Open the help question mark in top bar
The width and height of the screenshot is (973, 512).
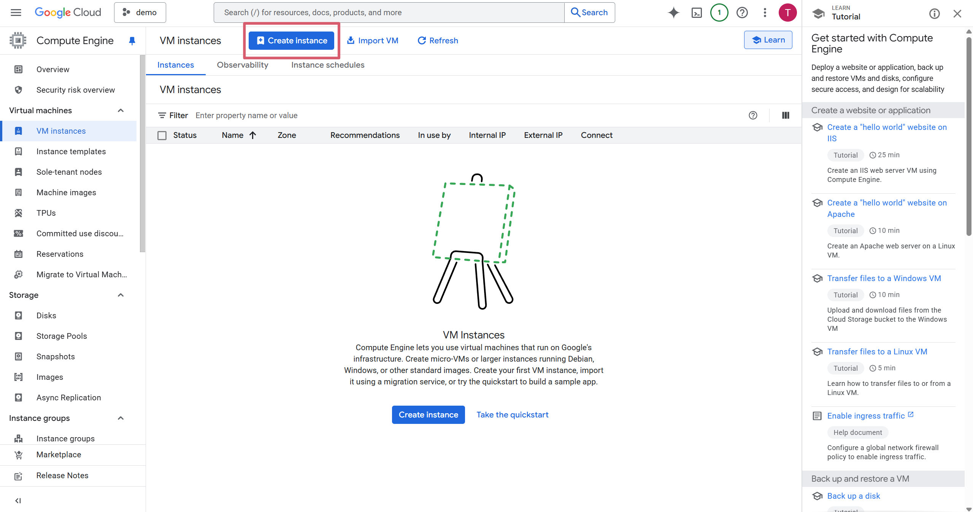[742, 13]
